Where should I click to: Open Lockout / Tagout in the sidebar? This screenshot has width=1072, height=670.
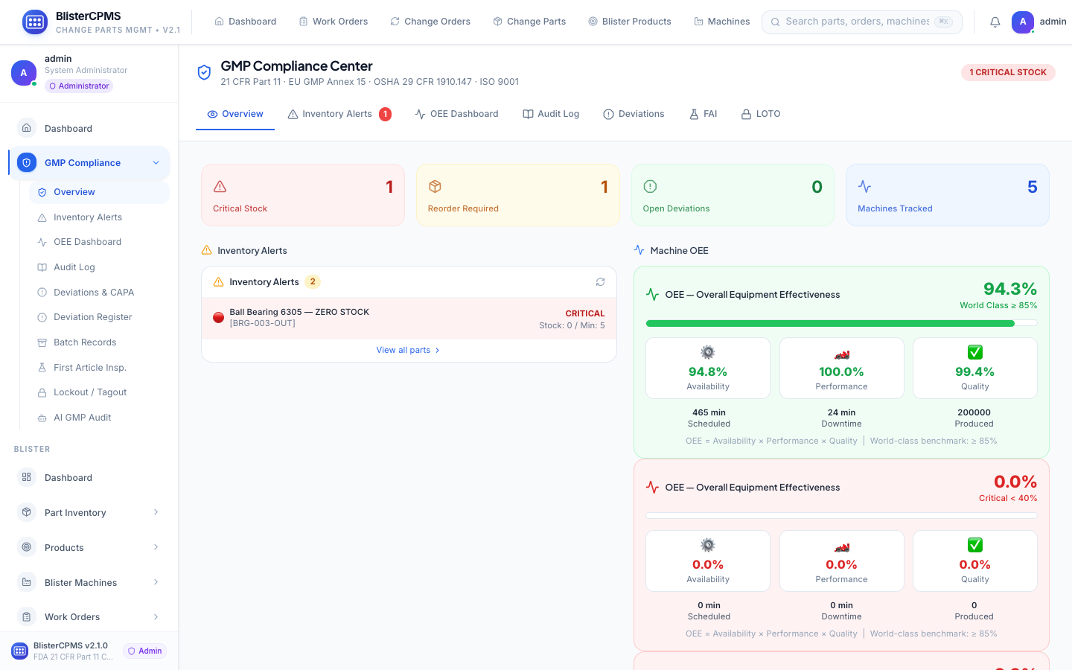click(x=99, y=392)
